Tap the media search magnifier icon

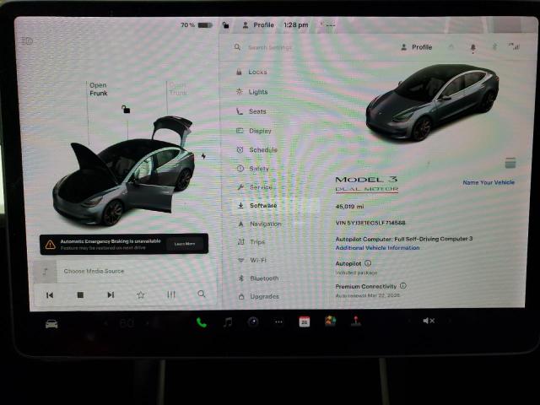[x=202, y=294]
